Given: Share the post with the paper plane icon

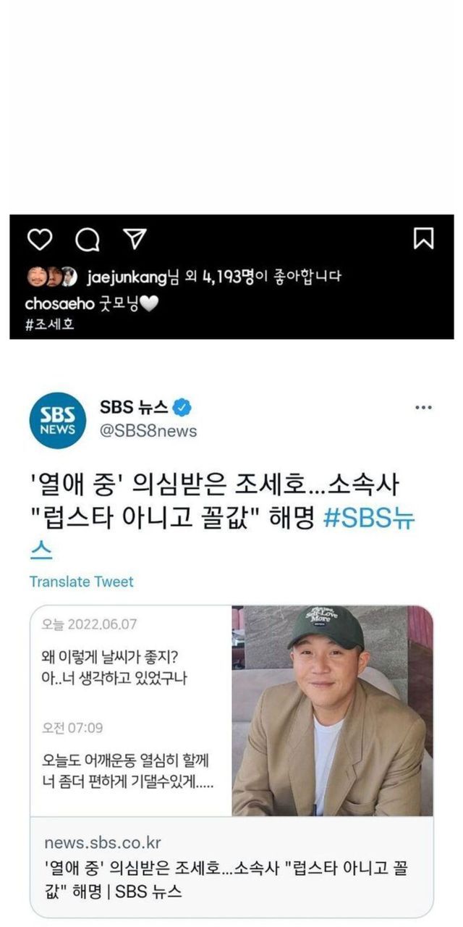Looking at the screenshot, I should click(x=135, y=239).
